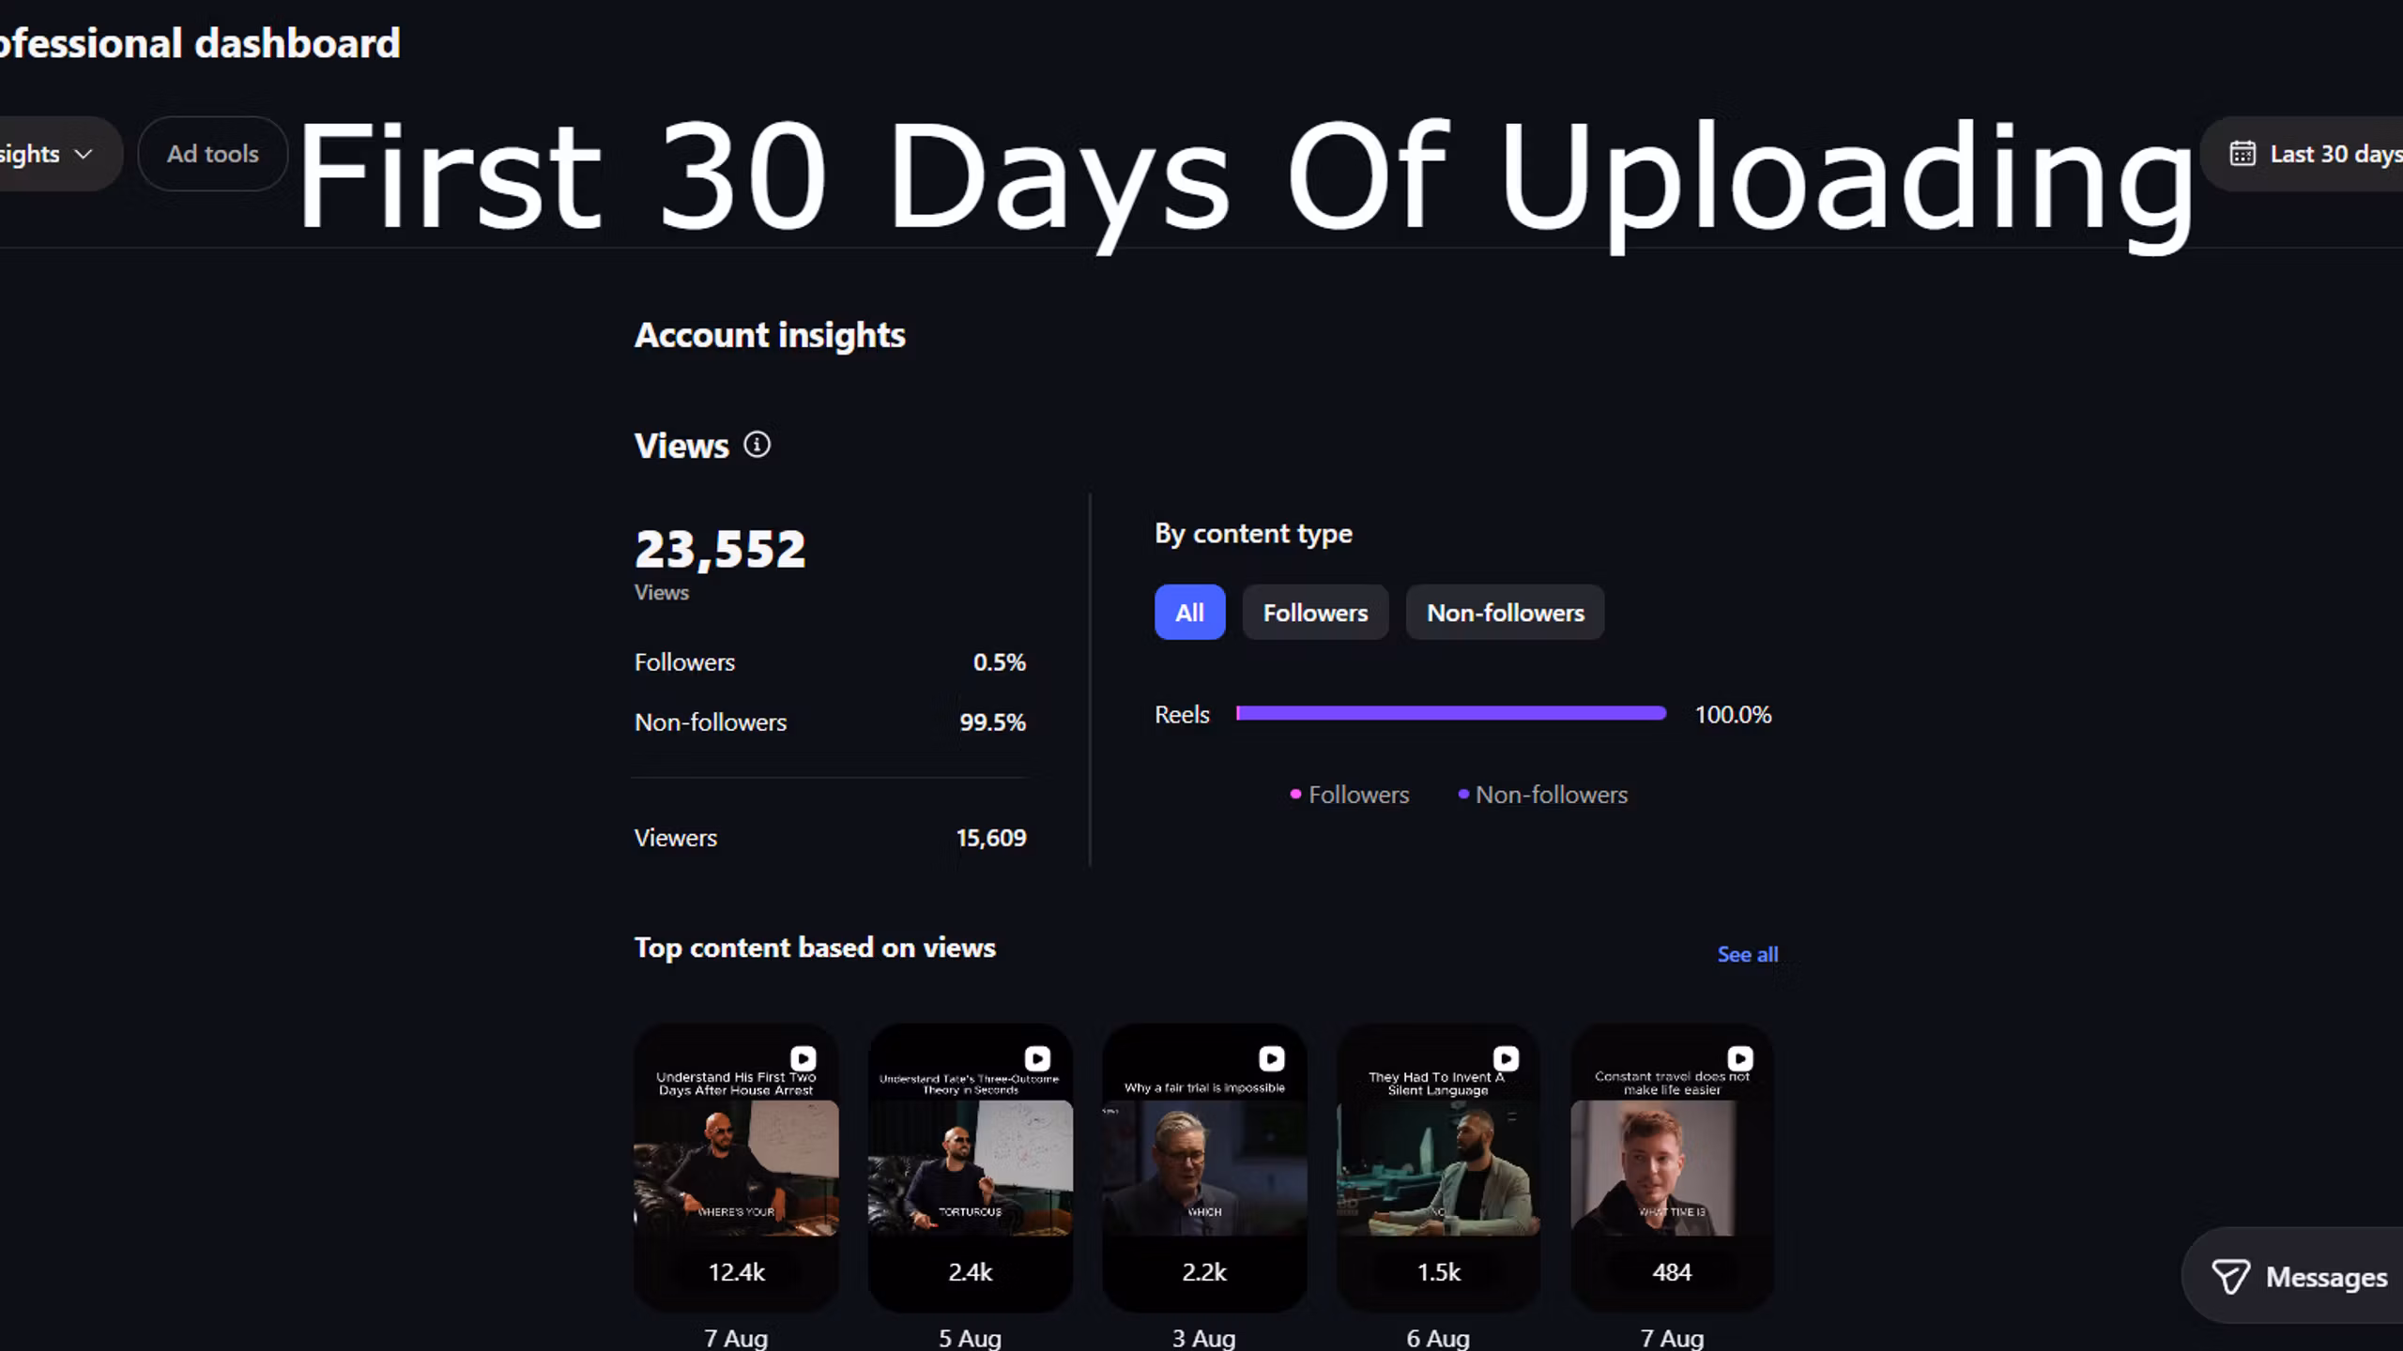Open 'Constant travel does not make life easier' reel
The height and width of the screenshot is (1351, 2403).
pos(1672,1167)
